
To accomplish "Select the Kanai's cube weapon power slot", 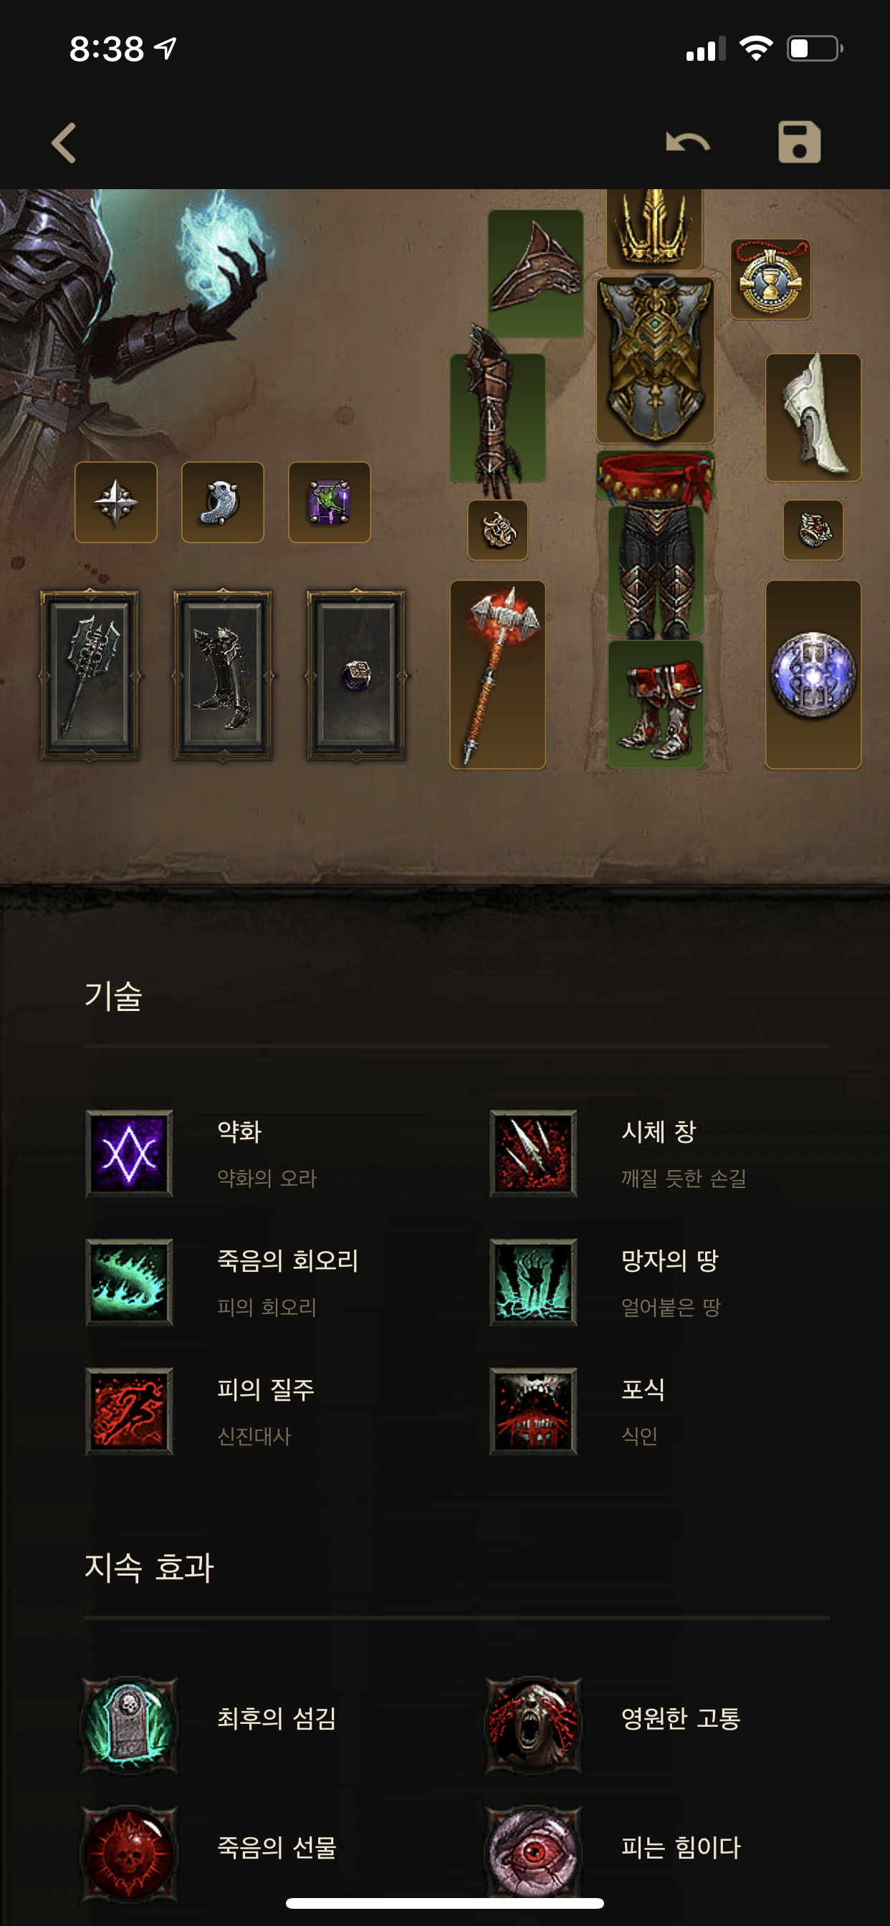I will [x=90, y=675].
